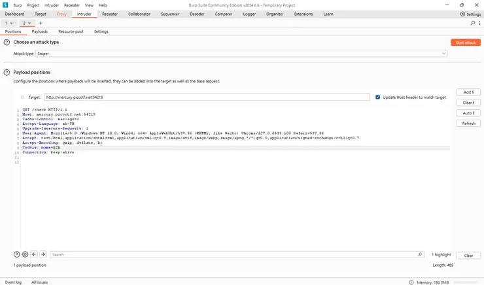Switch to the top-level Repeater tab
This screenshot has width=484, height=285.
click(110, 14)
